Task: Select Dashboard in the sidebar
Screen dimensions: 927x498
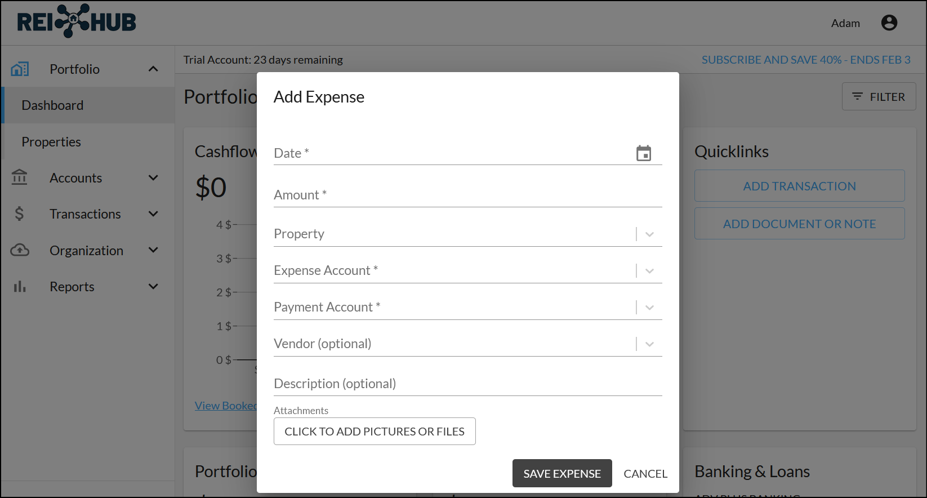Action: point(52,105)
